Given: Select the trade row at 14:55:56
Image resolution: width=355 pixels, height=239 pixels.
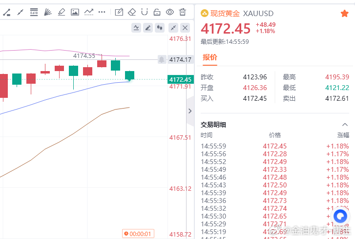Looking at the screenshot, I should [x=275, y=154].
